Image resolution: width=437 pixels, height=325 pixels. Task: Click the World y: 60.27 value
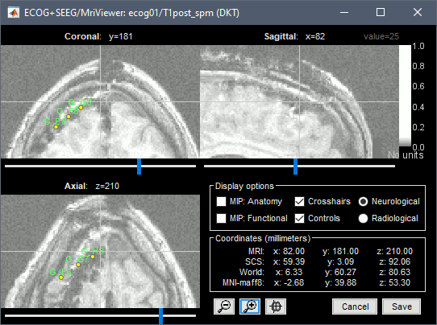tap(340, 272)
